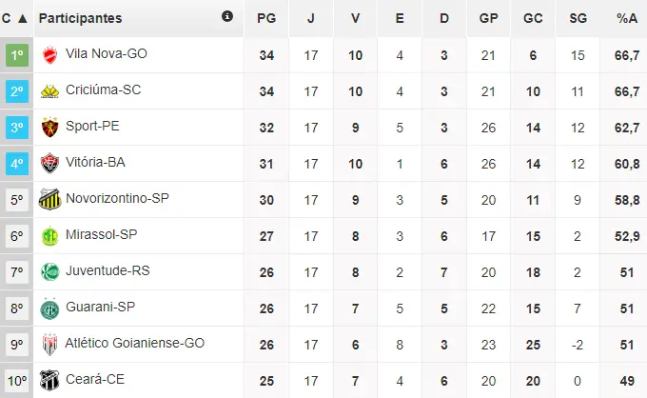This screenshot has width=647, height=398.
Task: Sort by SG goal difference header
Action: 578,18
